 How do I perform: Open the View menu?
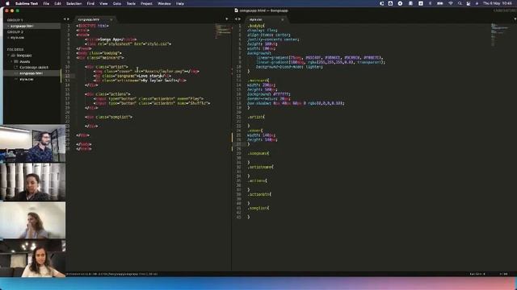click(x=103, y=3)
